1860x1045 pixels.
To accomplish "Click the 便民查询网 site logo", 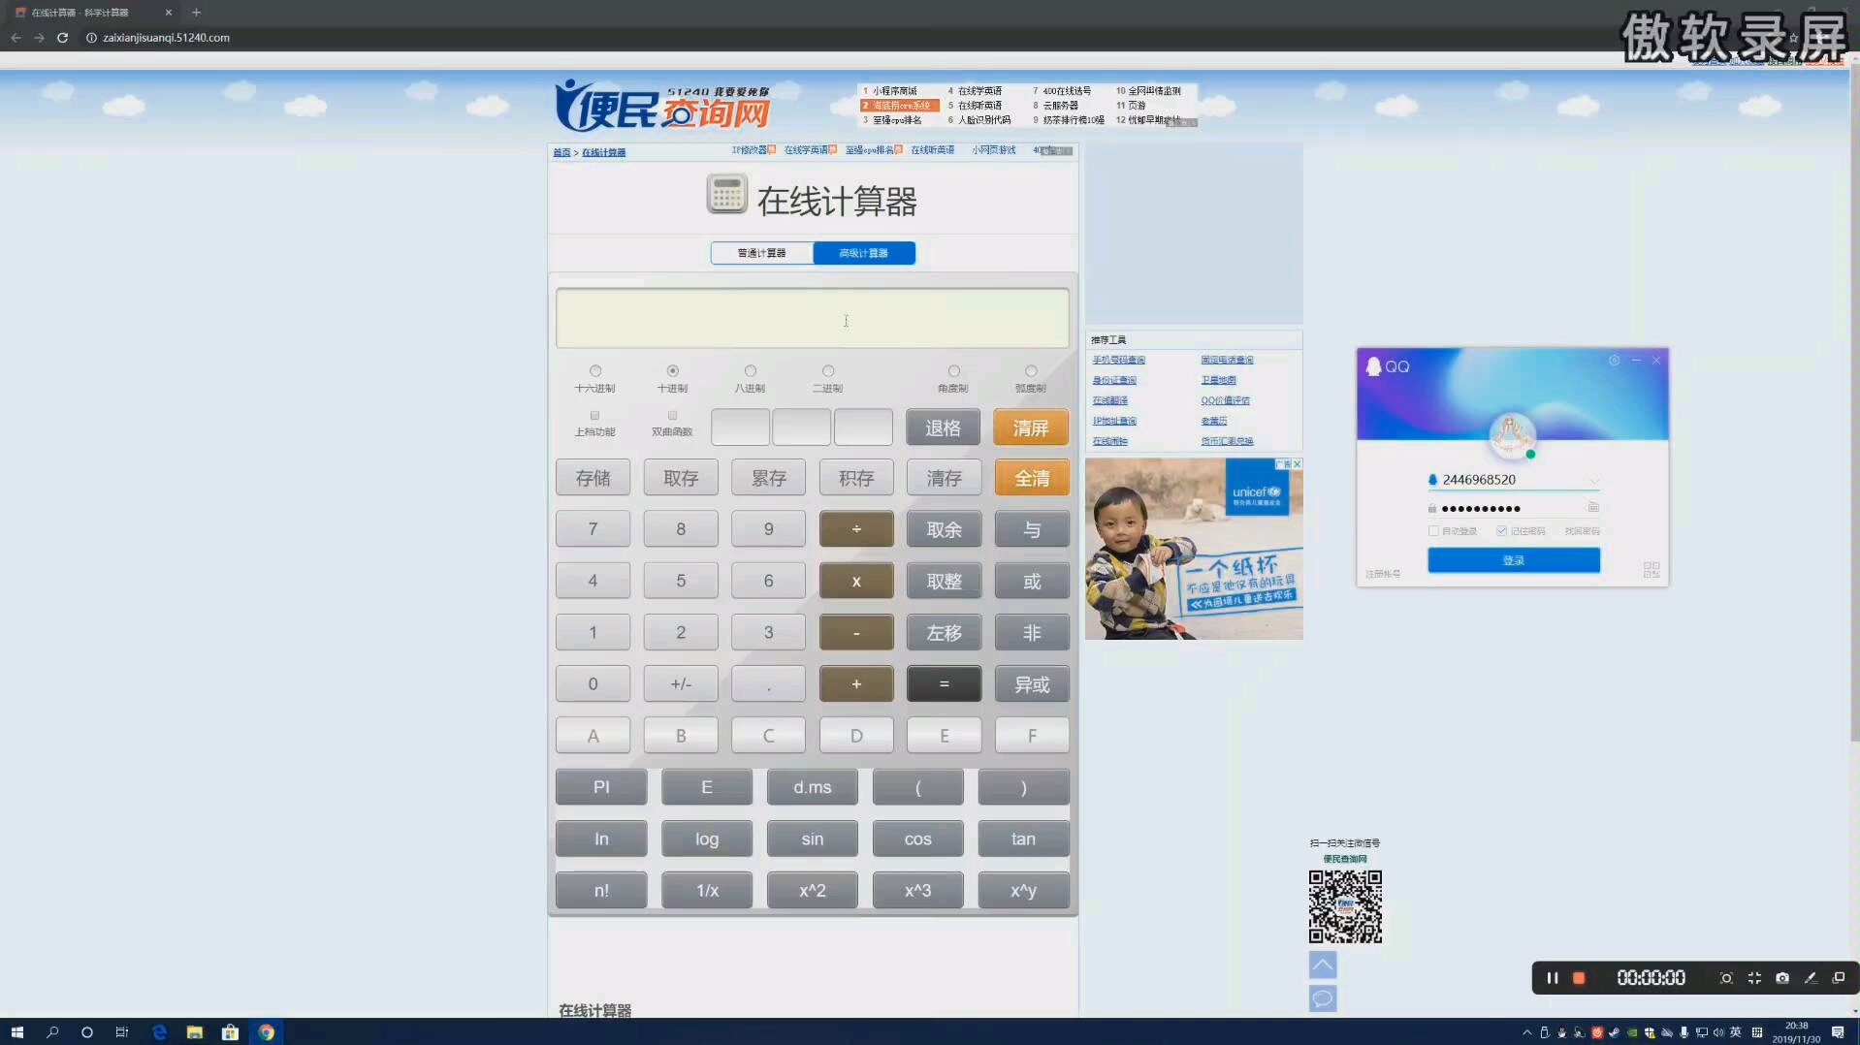I will pos(663,106).
